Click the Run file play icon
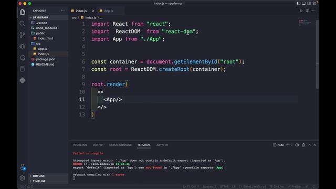Screen dimensions: 336x189 point(301,10)
